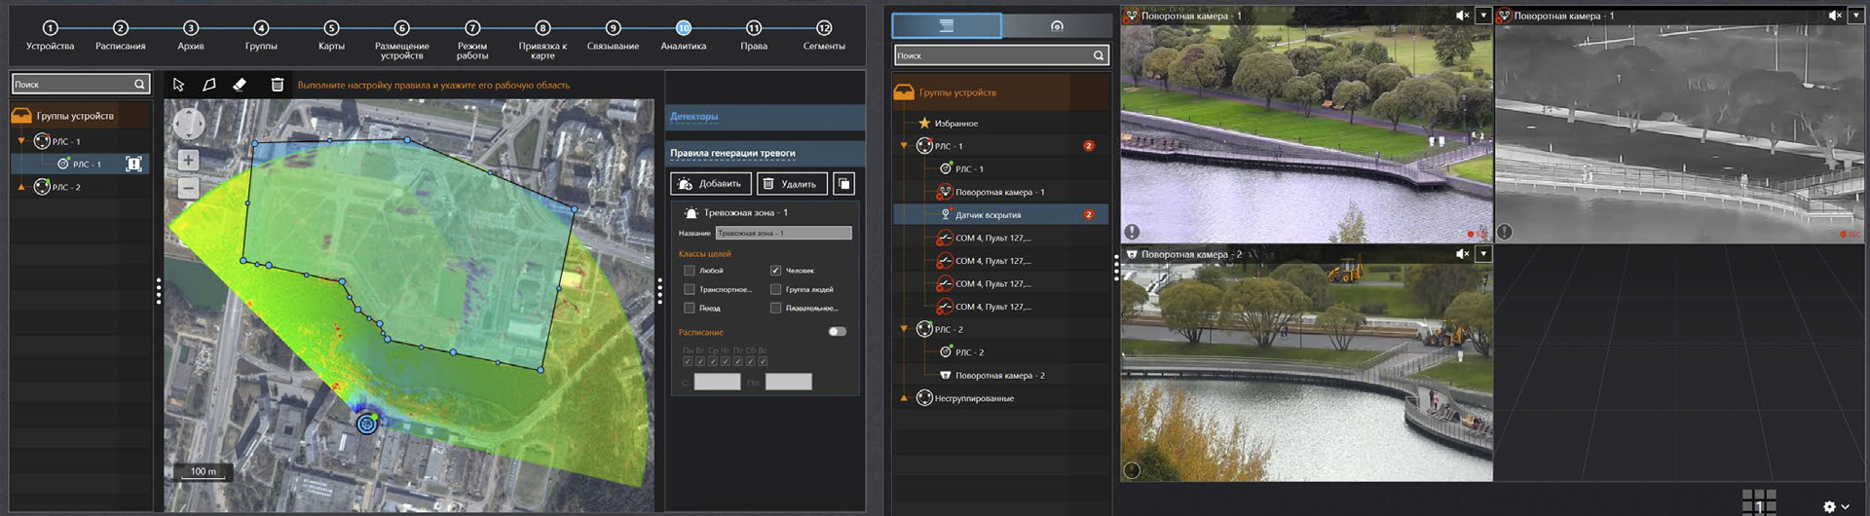This screenshot has height=516, width=1870.
Task: Open the Детекторы section
Action: [x=693, y=117]
